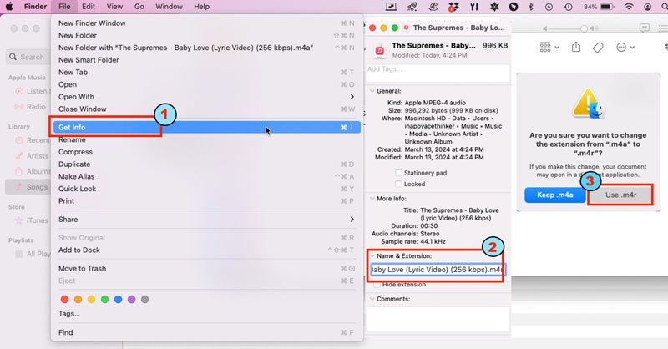Expand the Share submenu
The height and width of the screenshot is (349, 668).
(x=206, y=220)
